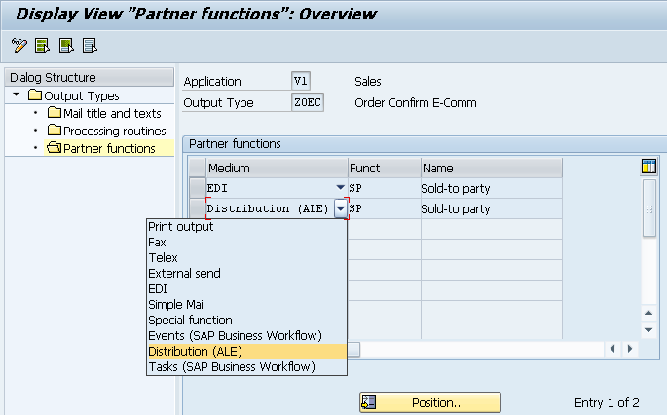Click the Output Type field ZOEC

pyautogui.click(x=307, y=102)
